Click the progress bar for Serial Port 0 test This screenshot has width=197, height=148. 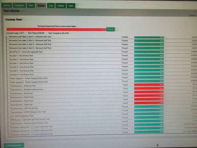[x=149, y=52]
